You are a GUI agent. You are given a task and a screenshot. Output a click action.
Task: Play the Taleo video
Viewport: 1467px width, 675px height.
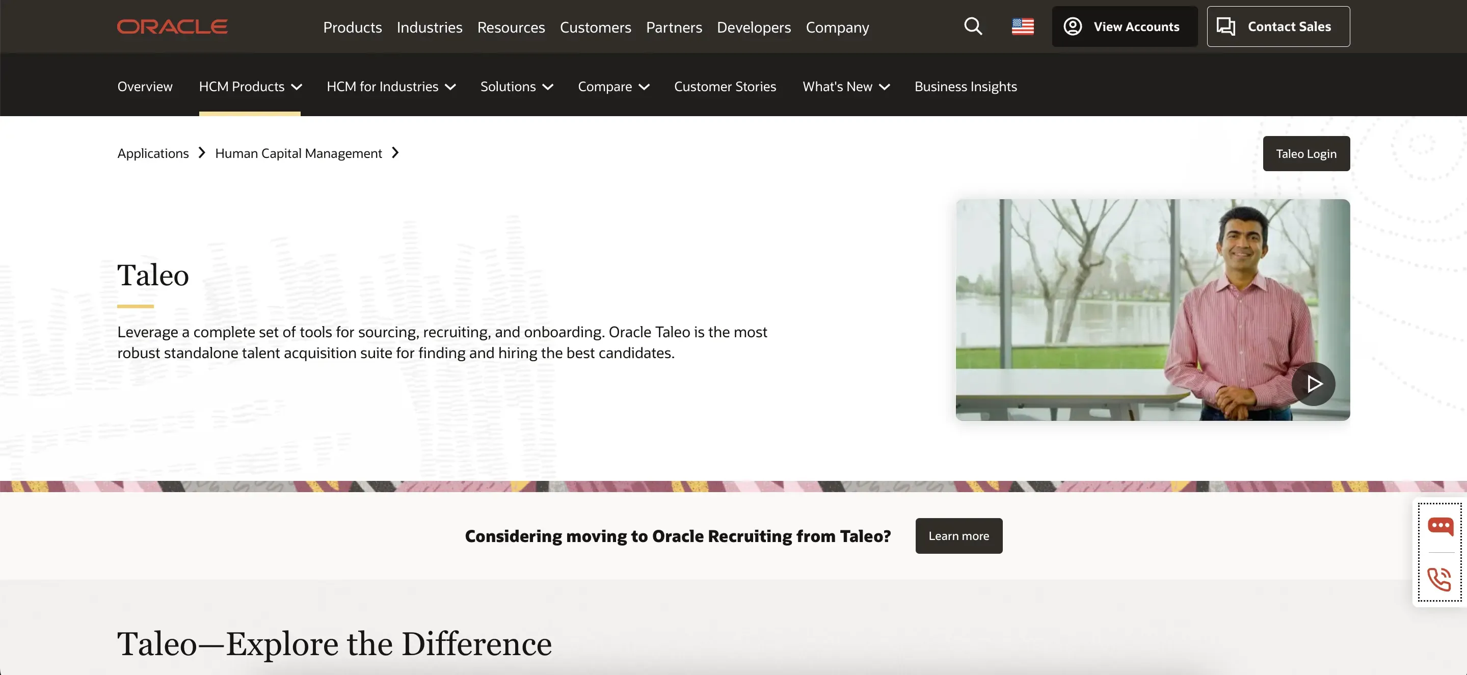tap(1313, 384)
